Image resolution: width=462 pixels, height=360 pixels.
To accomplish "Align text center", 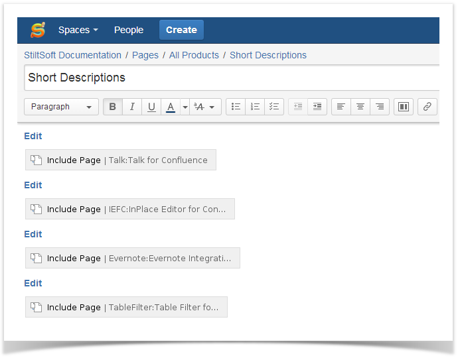I will [360, 107].
